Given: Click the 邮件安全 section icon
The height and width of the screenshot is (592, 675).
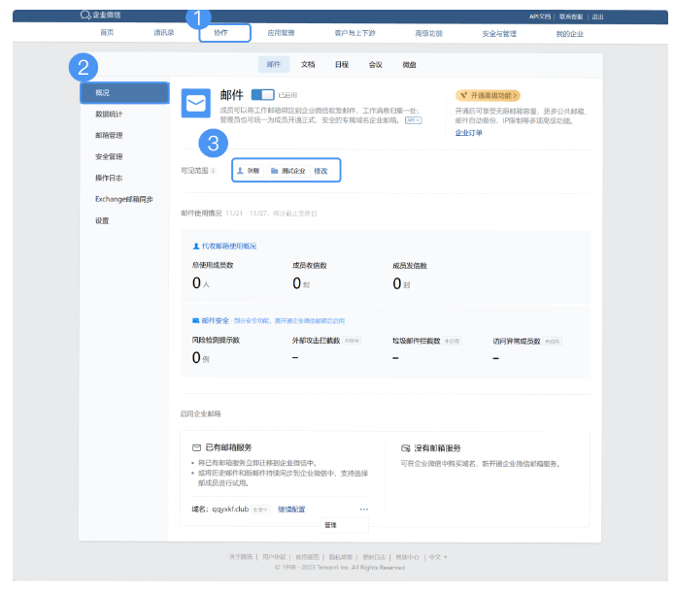Looking at the screenshot, I should [x=195, y=319].
